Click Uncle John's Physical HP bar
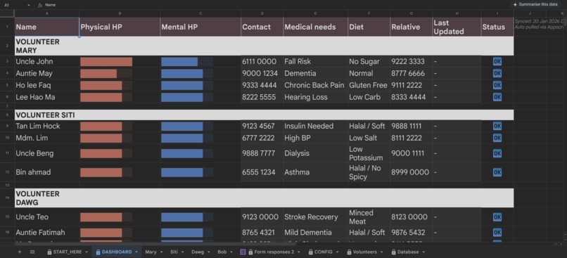This screenshot has height=258, width=567. pos(106,61)
